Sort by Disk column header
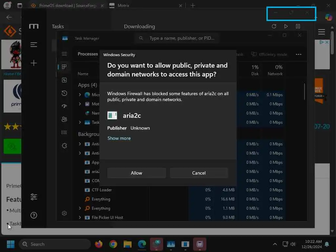This screenshot has height=252, width=336. tap(255, 70)
